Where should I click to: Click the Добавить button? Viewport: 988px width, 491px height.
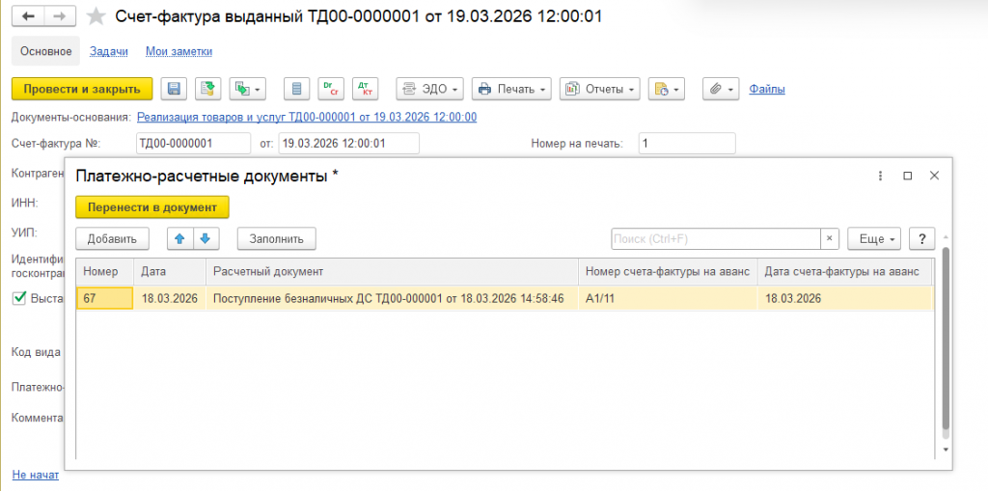click(x=112, y=239)
